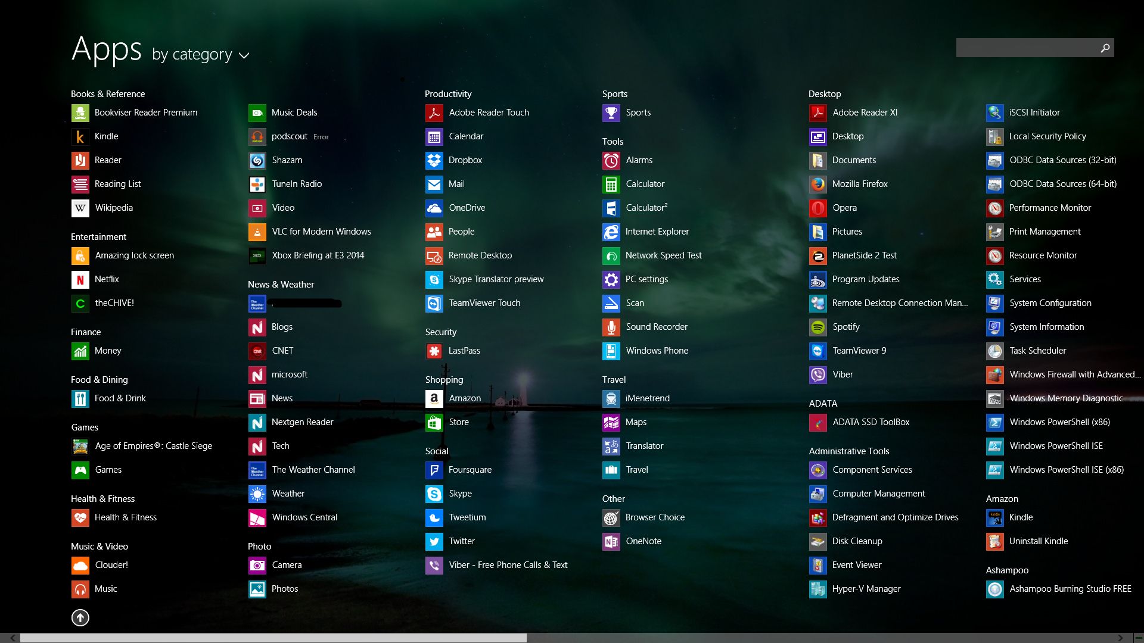Open the 'by category' sort dropdown
The height and width of the screenshot is (643, 1144).
[200, 54]
